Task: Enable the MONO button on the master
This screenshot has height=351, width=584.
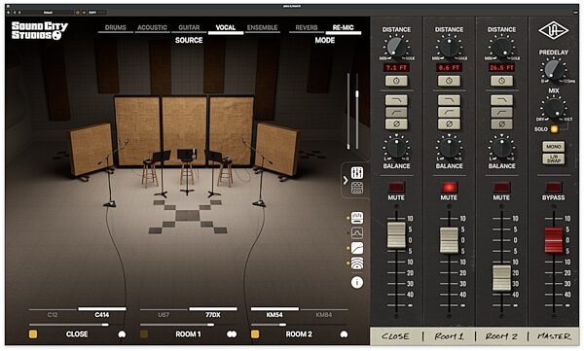Action: point(554,147)
